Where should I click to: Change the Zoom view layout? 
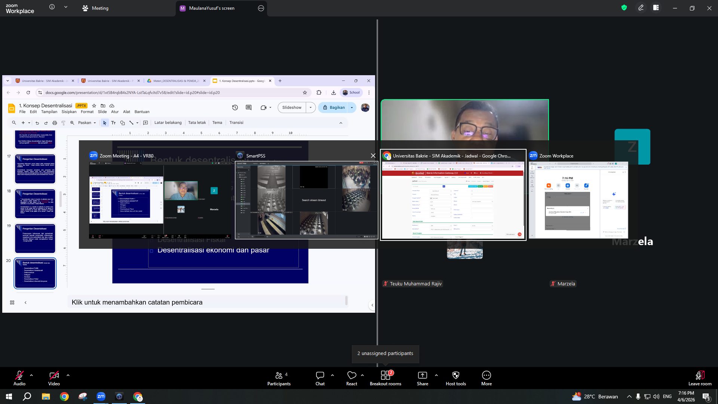tap(656, 7)
